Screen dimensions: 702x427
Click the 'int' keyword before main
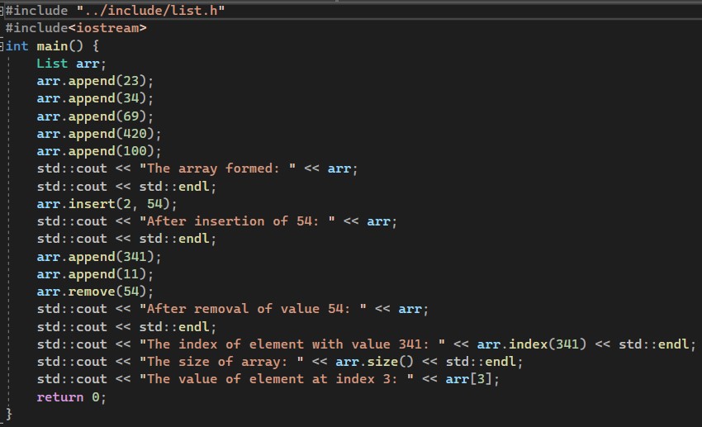click(x=17, y=46)
